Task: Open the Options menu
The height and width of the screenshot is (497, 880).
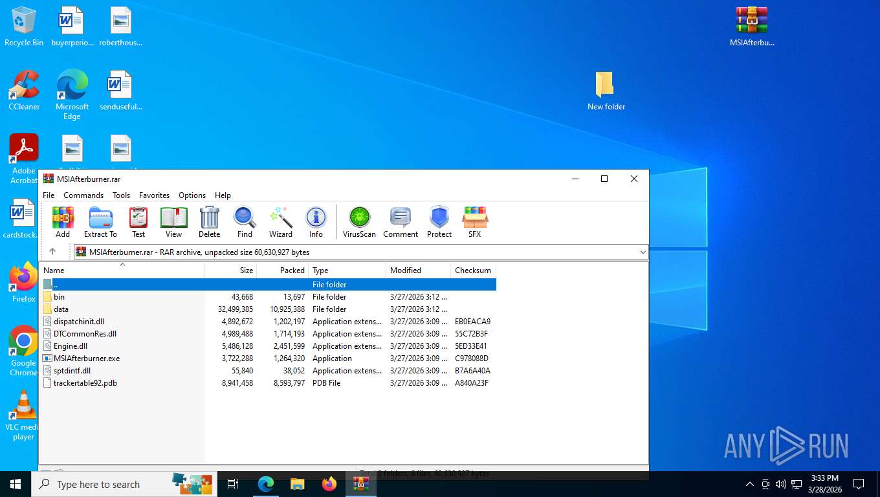Action: [x=192, y=195]
